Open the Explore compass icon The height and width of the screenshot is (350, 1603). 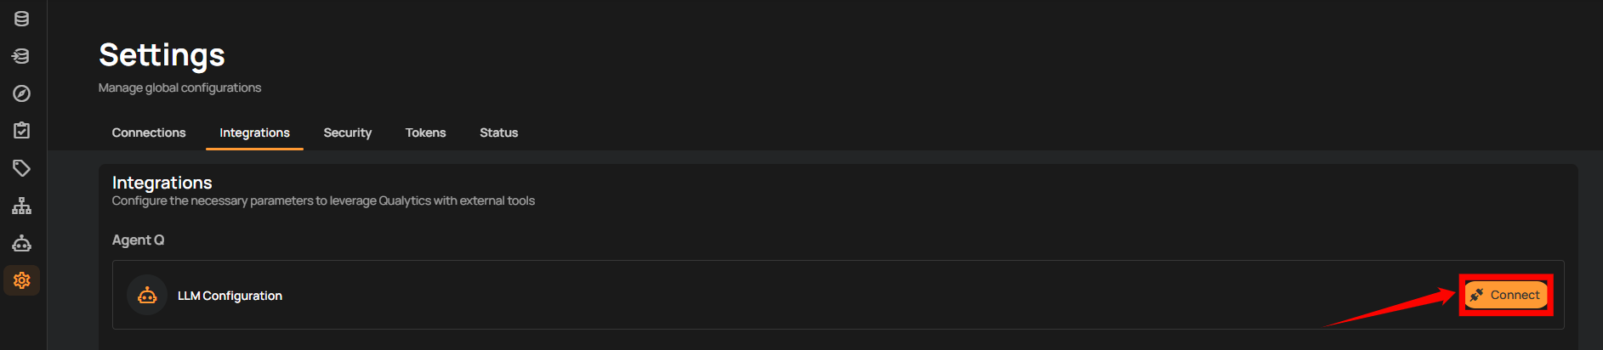[22, 93]
